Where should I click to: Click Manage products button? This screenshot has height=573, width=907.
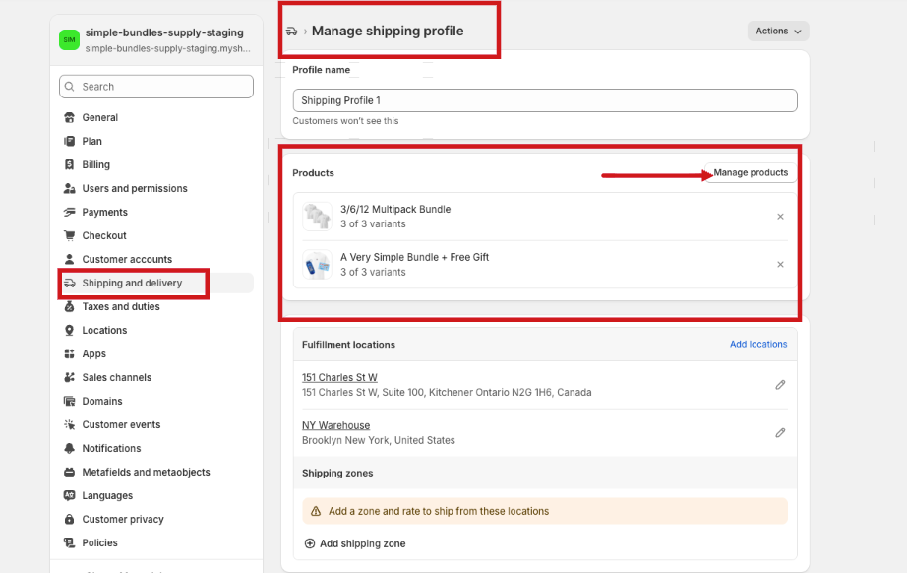751,173
